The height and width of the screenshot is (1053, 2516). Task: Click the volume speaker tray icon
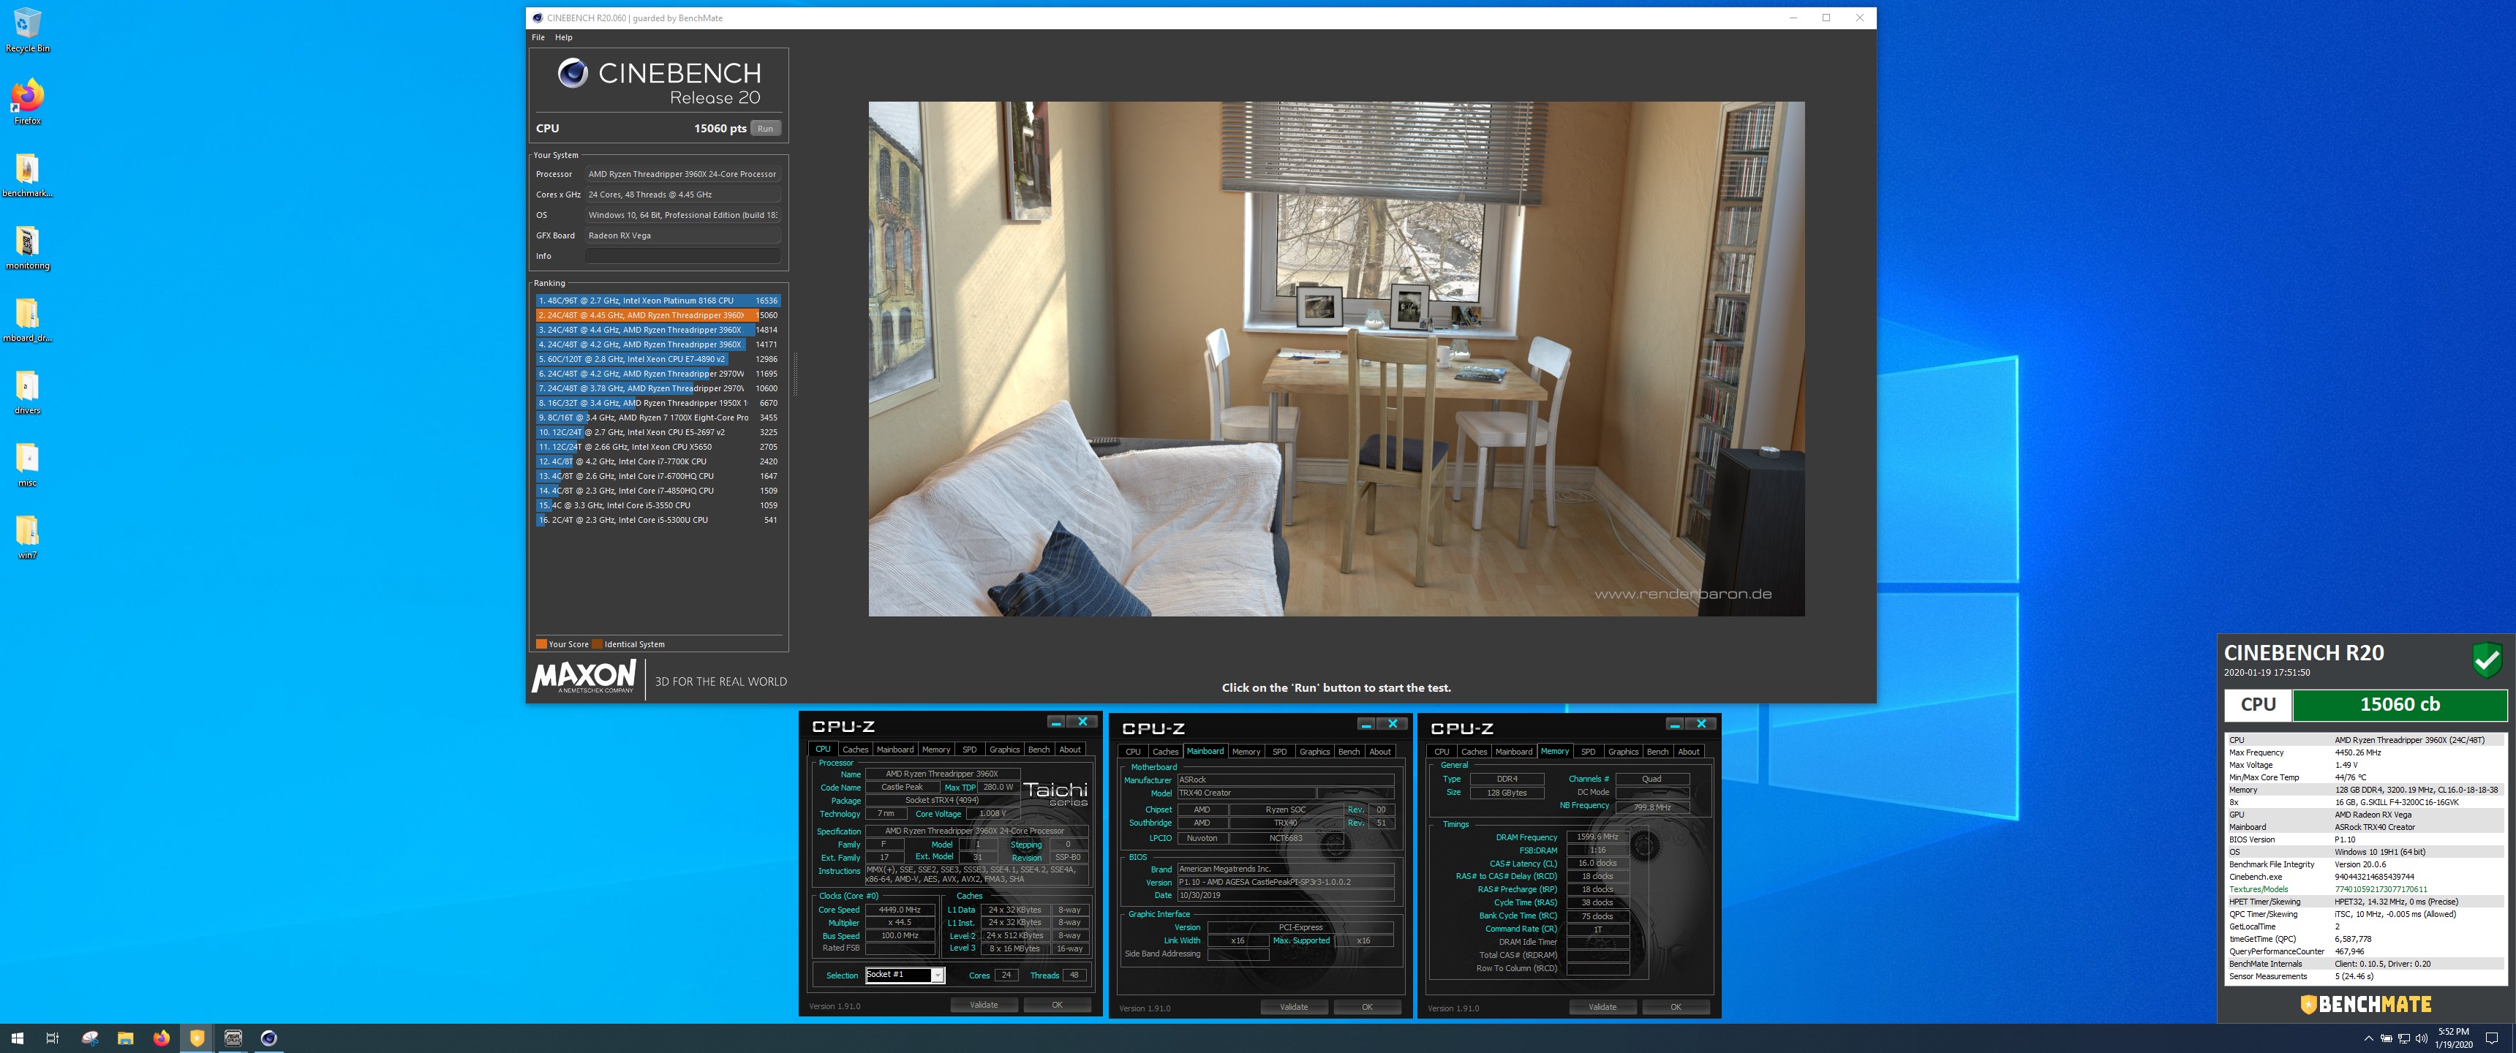pos(2421,1038)
